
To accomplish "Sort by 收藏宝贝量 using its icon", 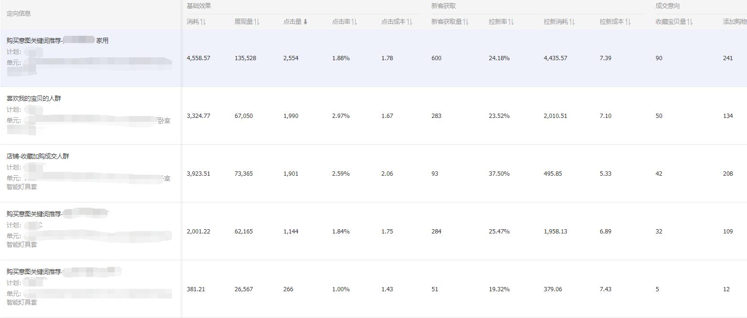I will 690,22.
